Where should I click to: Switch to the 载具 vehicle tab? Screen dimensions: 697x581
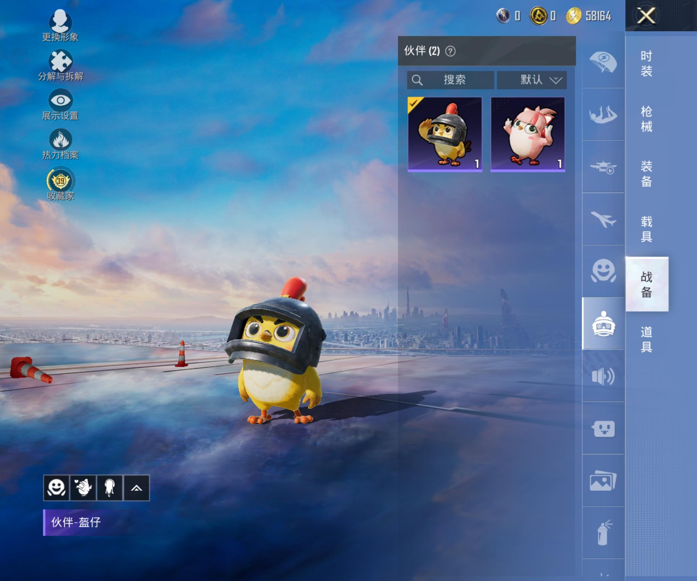click(x=646, y=229)
